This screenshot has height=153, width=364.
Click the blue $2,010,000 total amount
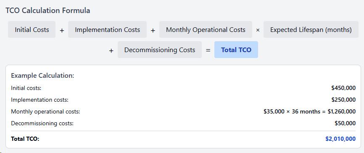(x=340, y=139)
